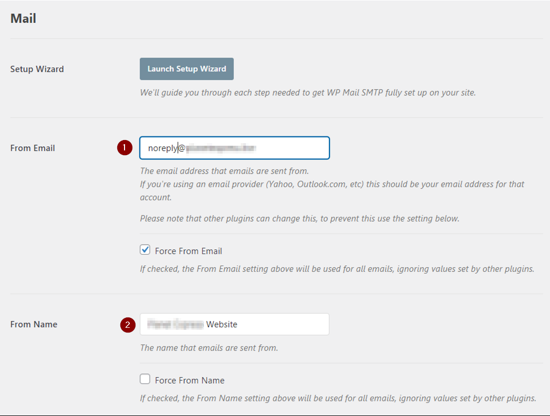This screenshot has height=416, width=550.
Task: Click the Force From Name help description
Action: tap(338, 398)
